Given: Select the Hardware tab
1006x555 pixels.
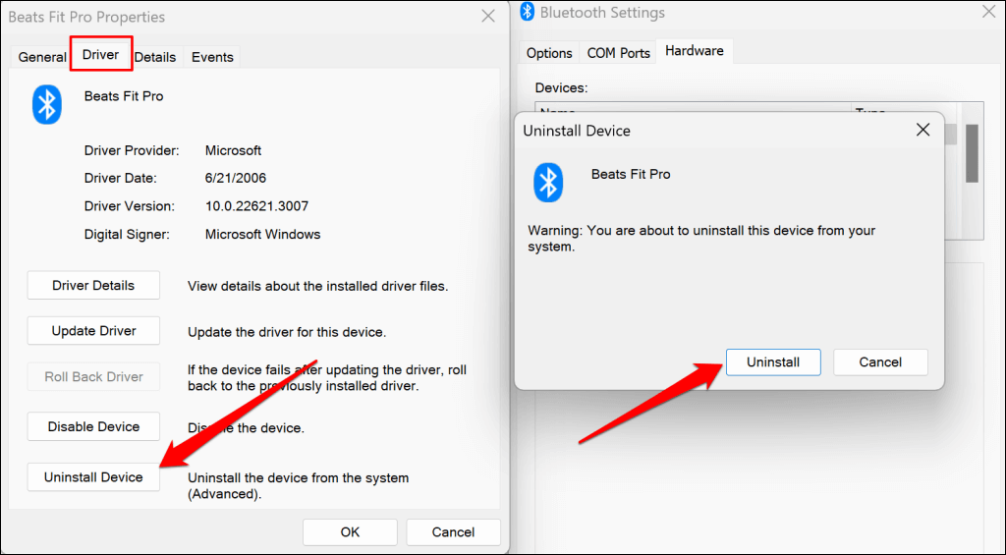Looking at the screenshot, I should (695, 51).
